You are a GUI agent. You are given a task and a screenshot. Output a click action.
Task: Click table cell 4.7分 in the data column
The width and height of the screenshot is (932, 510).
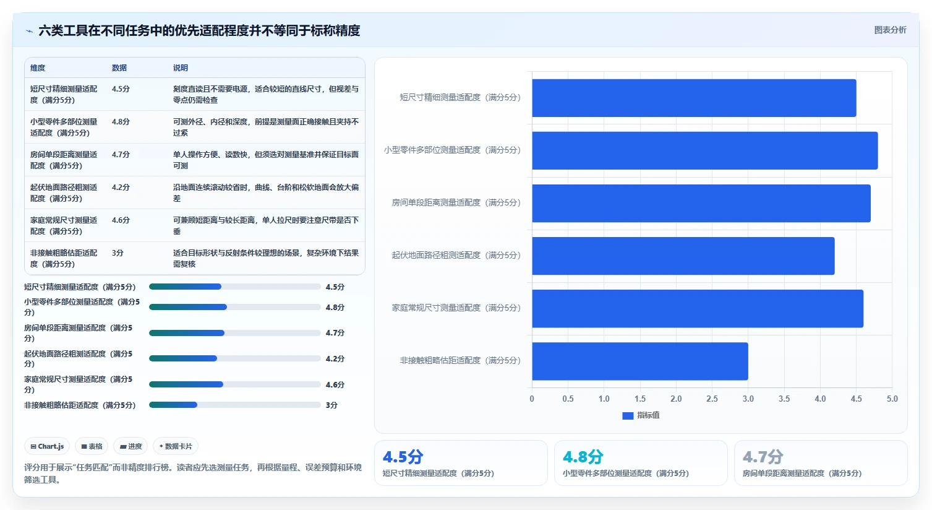pos(121,155)
